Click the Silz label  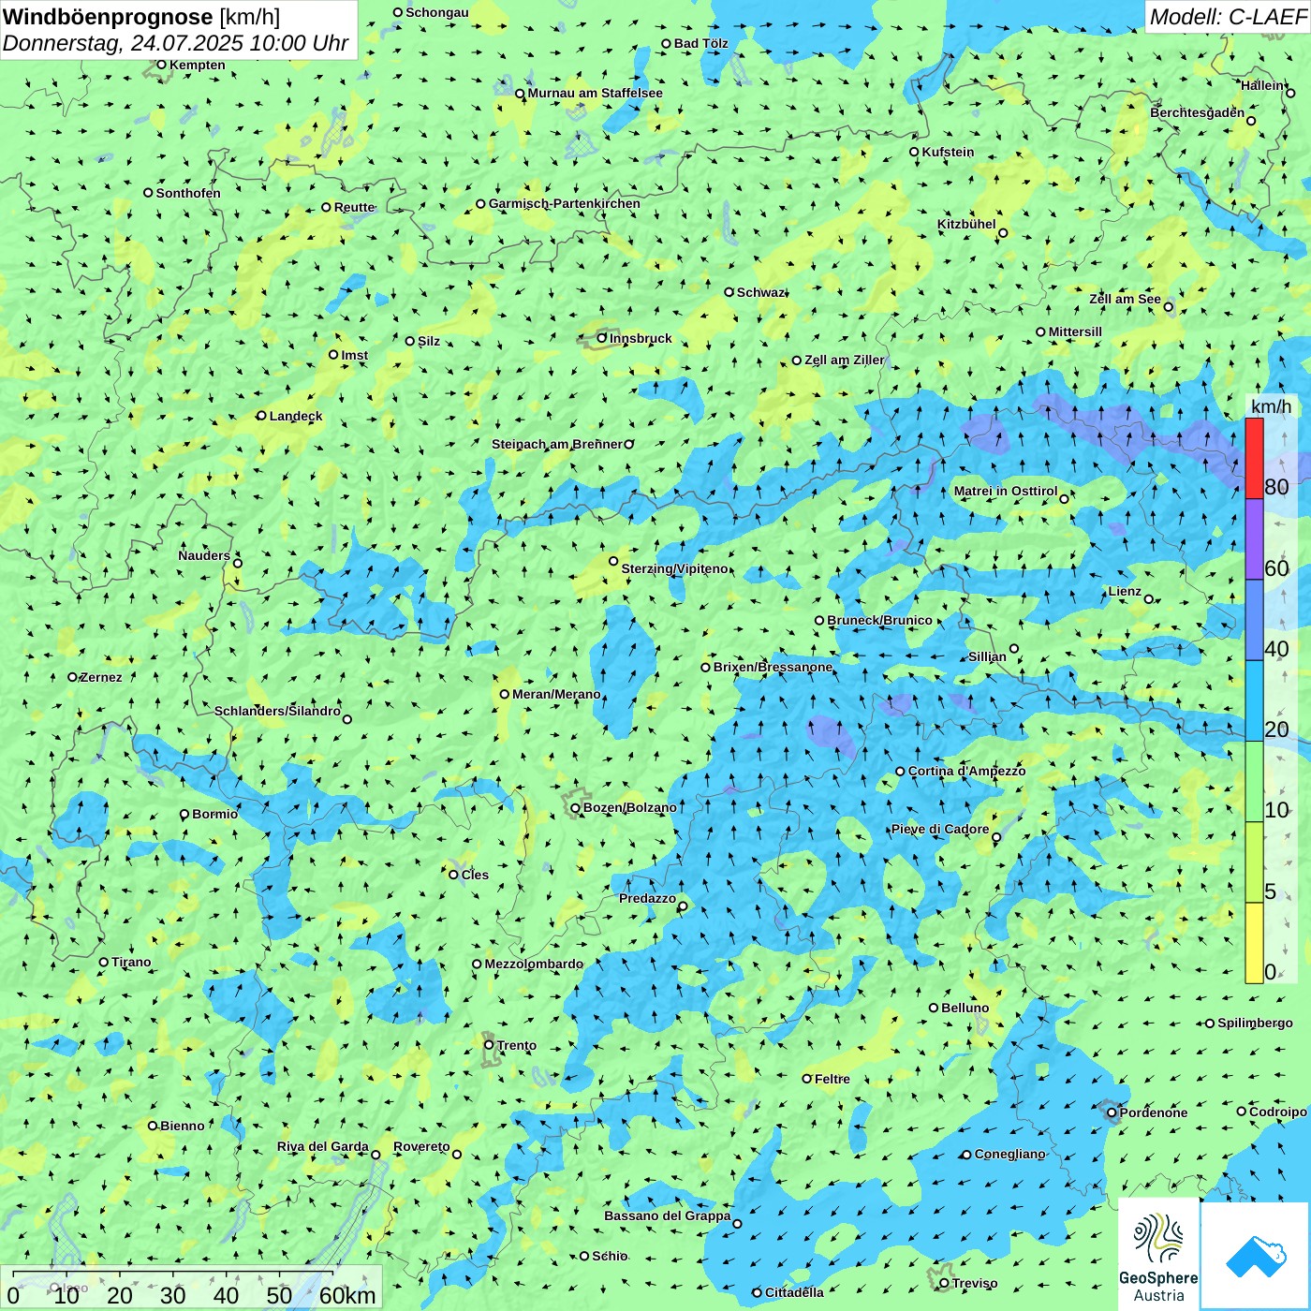tap(429, 341)
